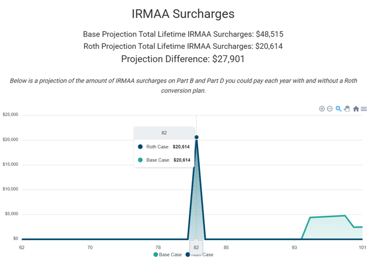Click the $25,000 y-axis label
This screenshot has height=259, width=371.
[11, 115]
